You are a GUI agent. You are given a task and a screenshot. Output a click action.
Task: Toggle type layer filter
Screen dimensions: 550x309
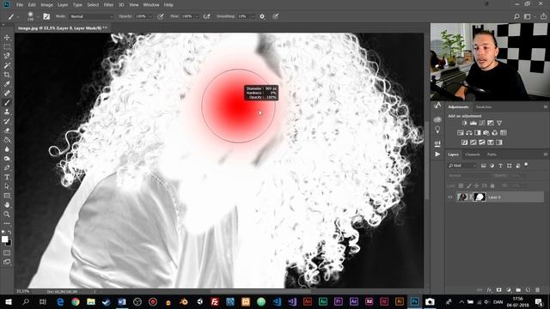500,166
